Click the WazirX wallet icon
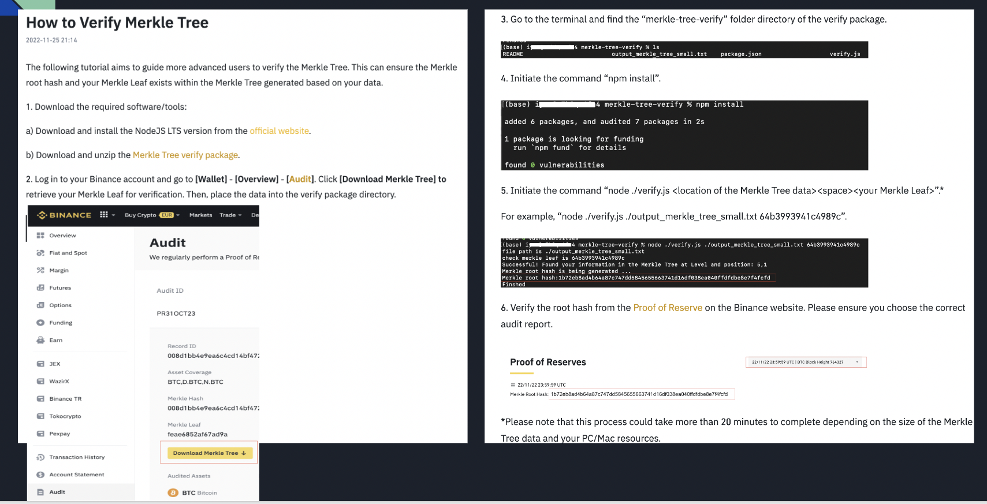 (x=40, y=381)
